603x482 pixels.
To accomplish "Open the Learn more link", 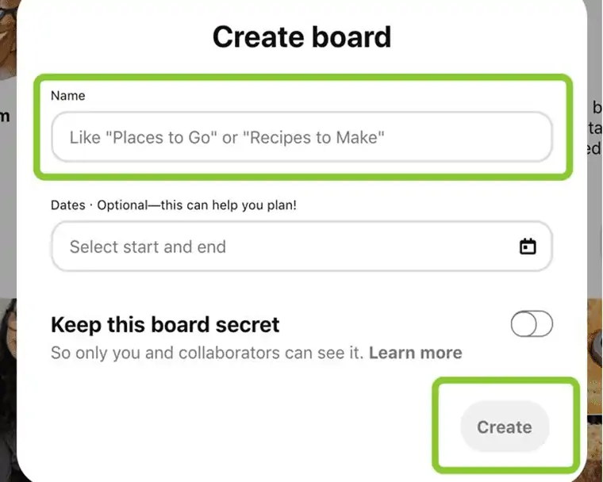I will pyautogui.click(x=415, y=353).
